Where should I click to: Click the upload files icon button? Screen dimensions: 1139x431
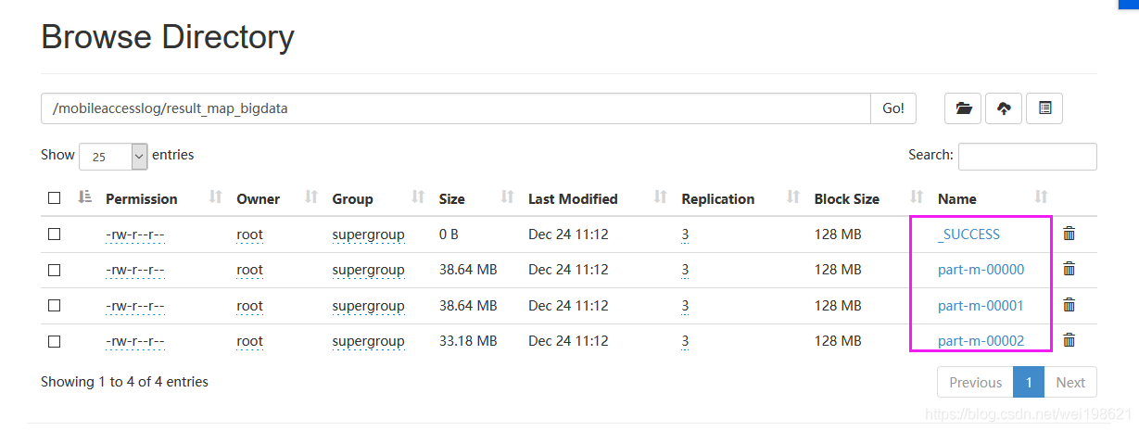[x=1004, y=108]
